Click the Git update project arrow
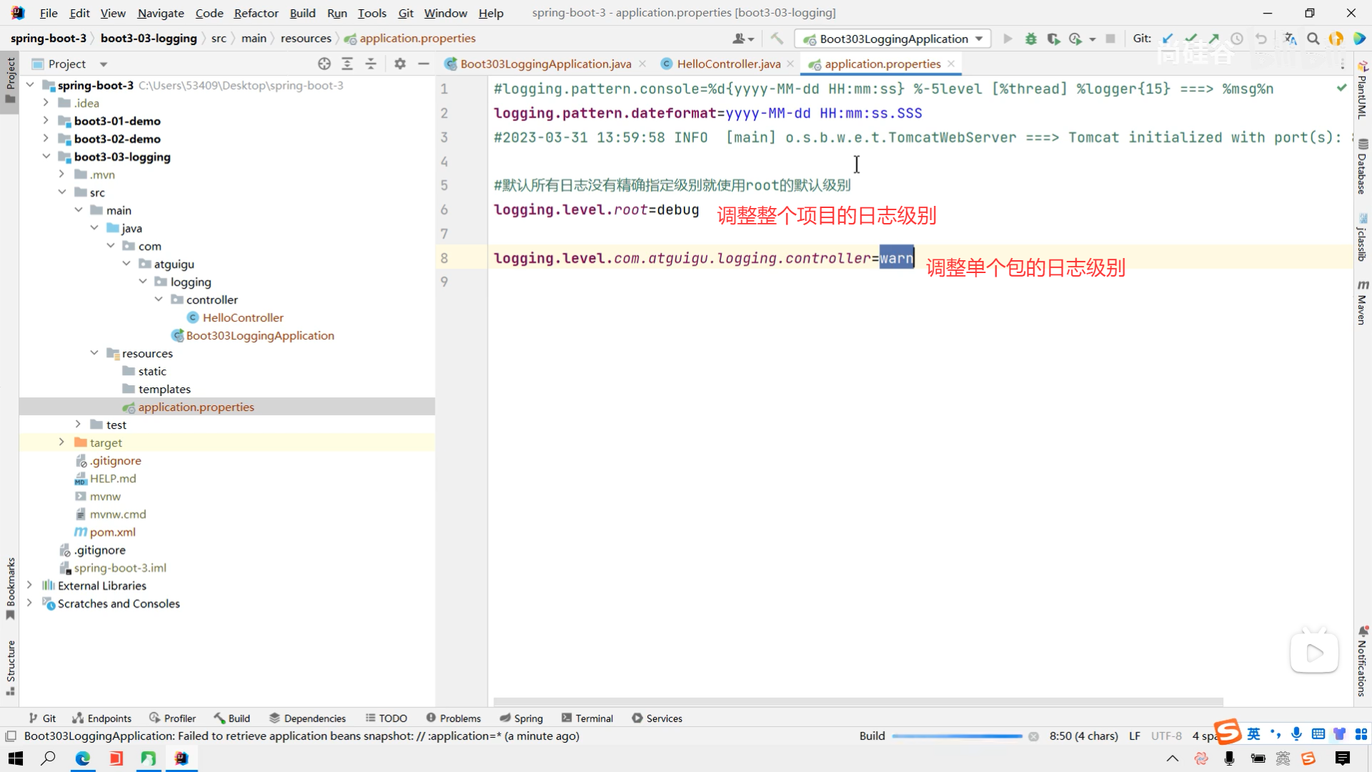The width and height of the screenshot is (1372, 772). click(1168, 39)
